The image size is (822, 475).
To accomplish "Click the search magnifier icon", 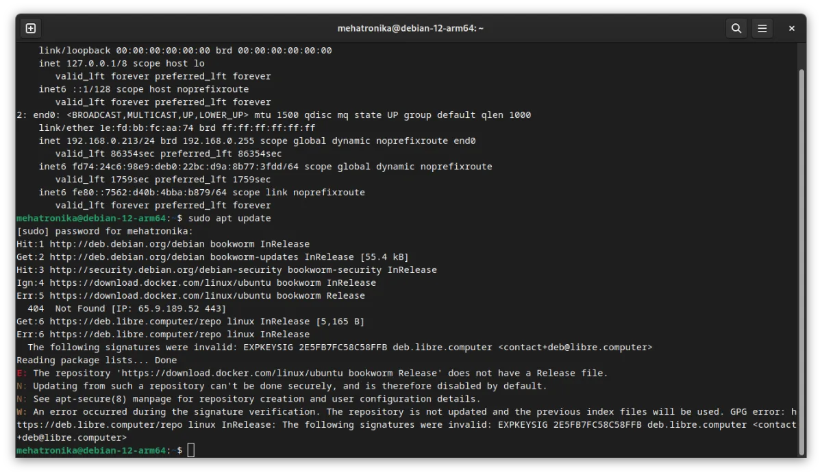I will [736, 28].
